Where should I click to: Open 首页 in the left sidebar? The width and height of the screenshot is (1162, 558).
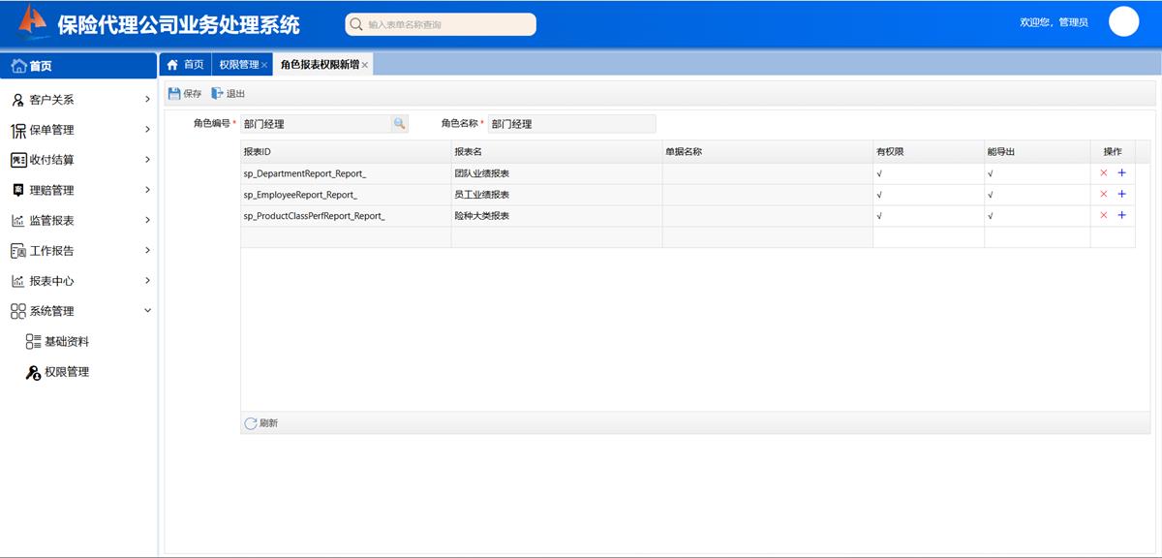[x=78, y=66]
